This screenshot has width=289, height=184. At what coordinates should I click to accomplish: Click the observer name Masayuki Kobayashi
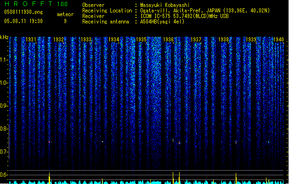pos(165,5)
